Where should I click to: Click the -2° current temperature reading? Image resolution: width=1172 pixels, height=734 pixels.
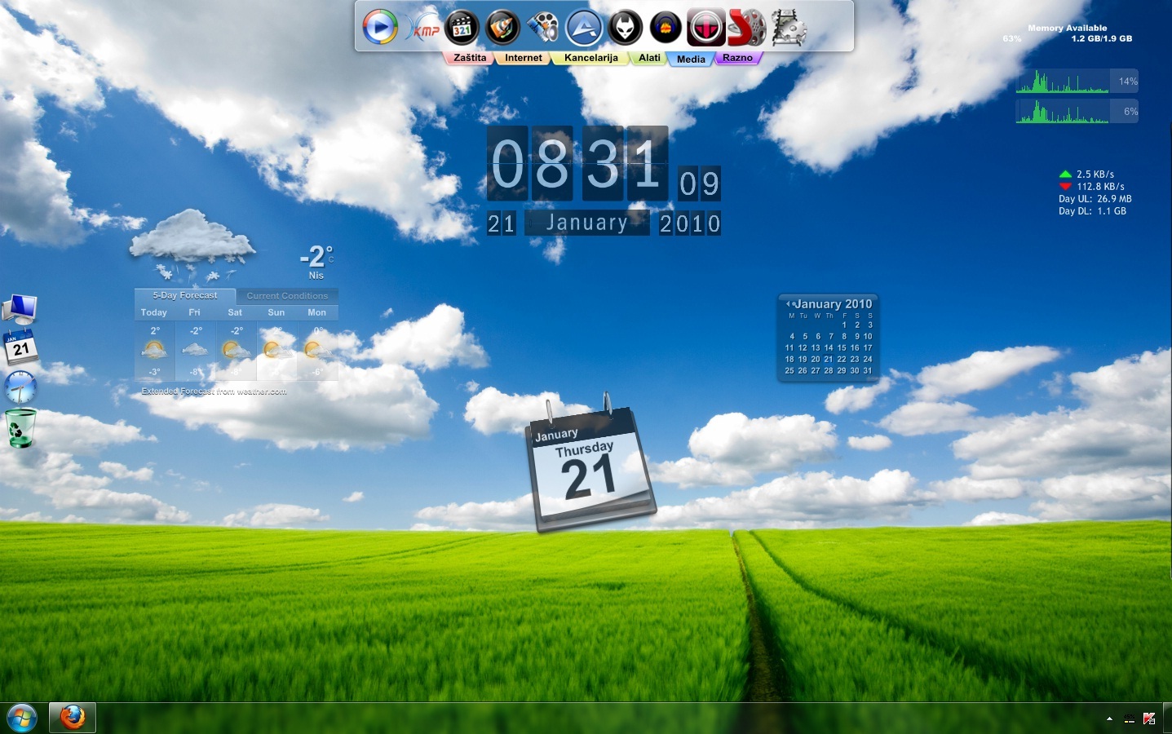(316, 257)
